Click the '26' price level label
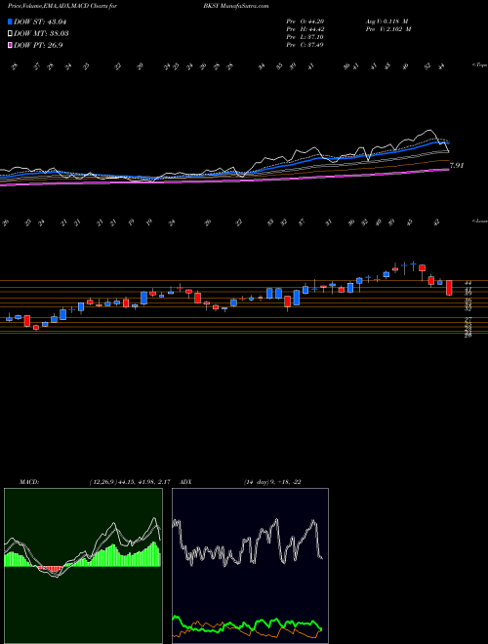The width and height of the screenshot is (488, 644). (x=468, y=335)
